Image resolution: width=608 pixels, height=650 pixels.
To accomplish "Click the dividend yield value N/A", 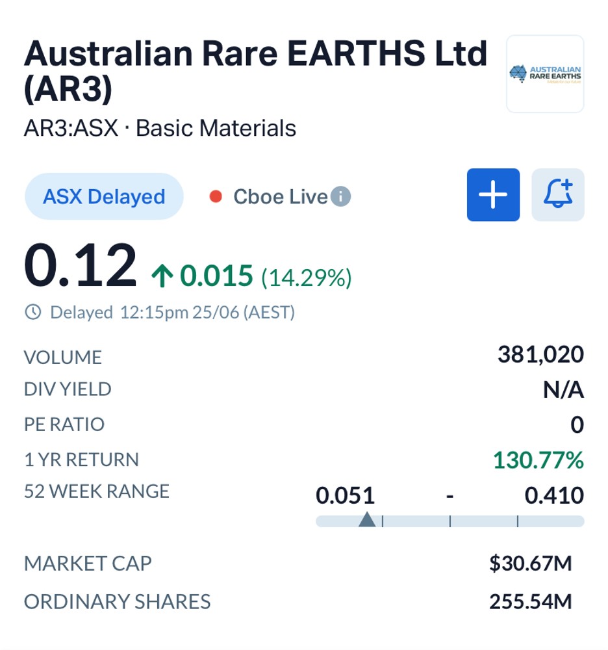I will coord(563,390).
